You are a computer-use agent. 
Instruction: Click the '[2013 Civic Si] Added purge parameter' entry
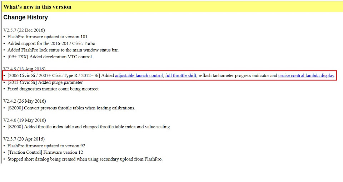45,83
